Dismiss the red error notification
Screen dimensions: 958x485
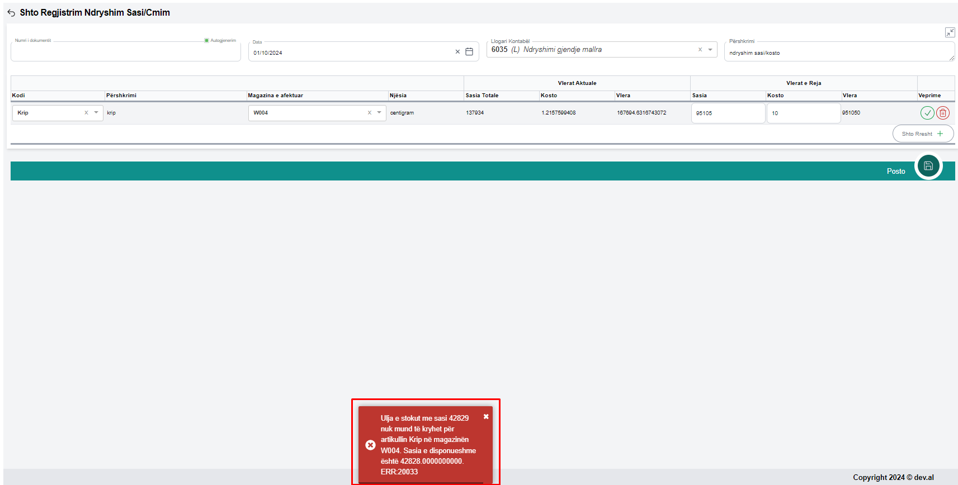(x=486, y=417)
